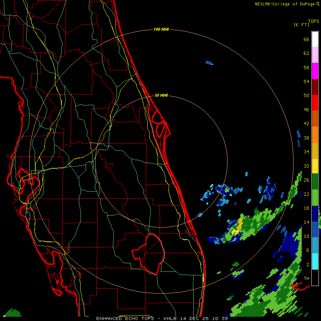Select the light pink legend swatch

[x=315, y=55]
